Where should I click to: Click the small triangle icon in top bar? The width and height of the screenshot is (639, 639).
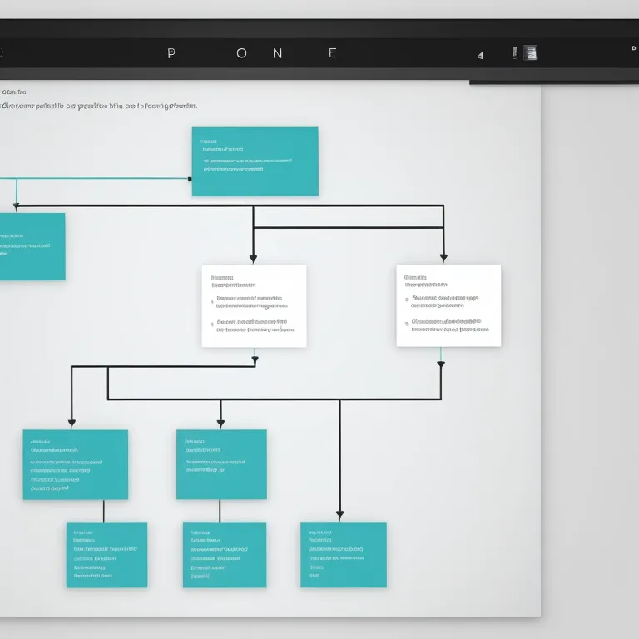coord(480,55)
